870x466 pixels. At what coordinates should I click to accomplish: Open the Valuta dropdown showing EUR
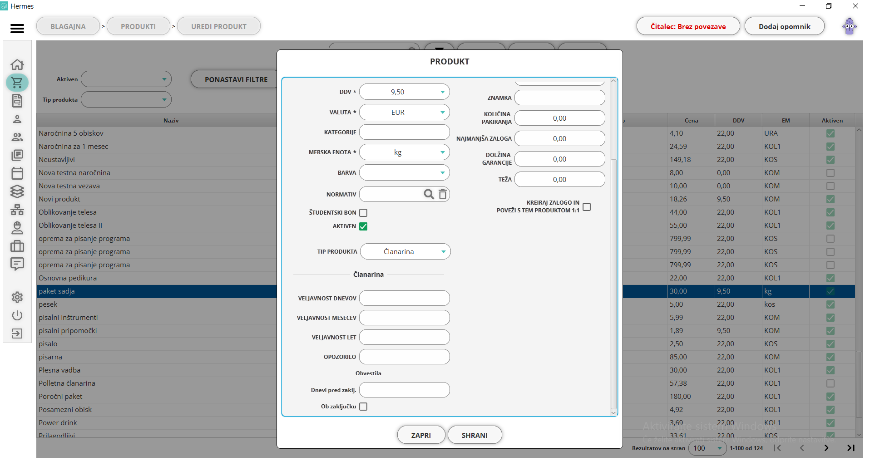point(404,112)
